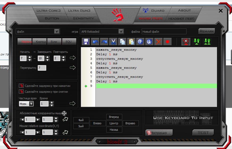Screen dimensions: 232x149
Task: Start recording with the red dot icon
Action: 167,42
